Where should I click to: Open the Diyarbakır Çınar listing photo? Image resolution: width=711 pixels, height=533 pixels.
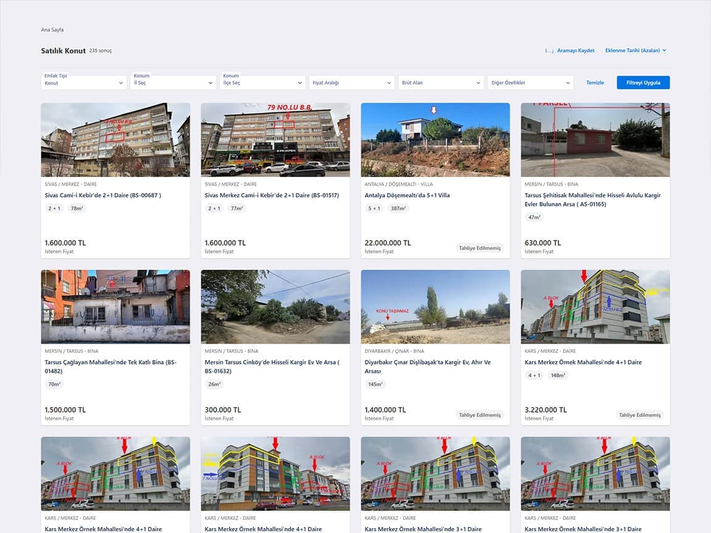(435, 307)
